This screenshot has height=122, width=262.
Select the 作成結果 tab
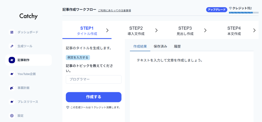(140, 46)
